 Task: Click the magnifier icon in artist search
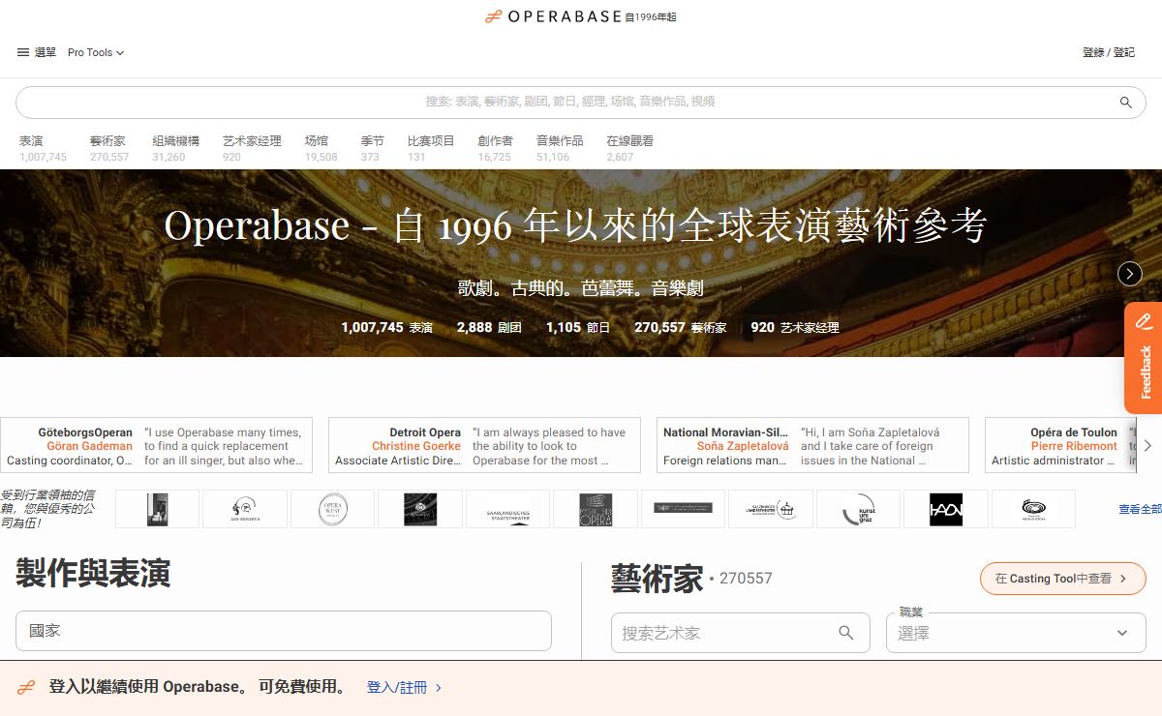tap(846, 633)
